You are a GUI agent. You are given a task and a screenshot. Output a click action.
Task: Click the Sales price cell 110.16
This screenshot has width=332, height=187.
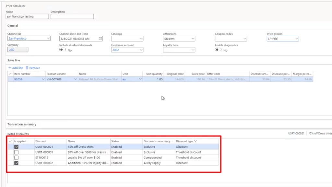click(x=196, y=79)
